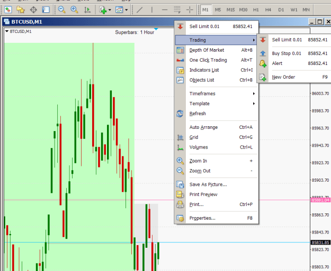Choose Print... from the context menu
The height and width of the screenshot is (271, 331).
coord(216,204)
